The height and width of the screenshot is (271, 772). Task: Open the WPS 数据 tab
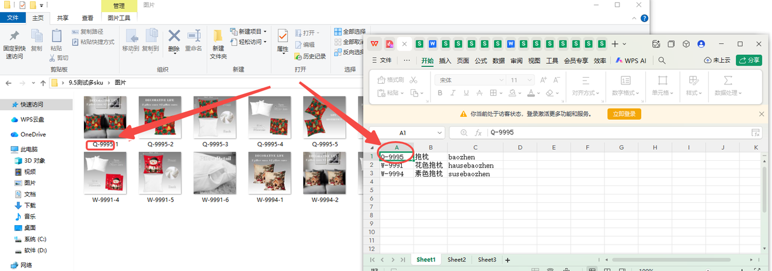coord(499,60)
